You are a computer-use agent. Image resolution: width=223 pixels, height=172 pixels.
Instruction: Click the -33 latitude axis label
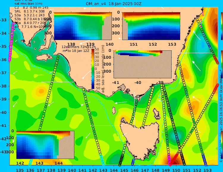(3, 20)
